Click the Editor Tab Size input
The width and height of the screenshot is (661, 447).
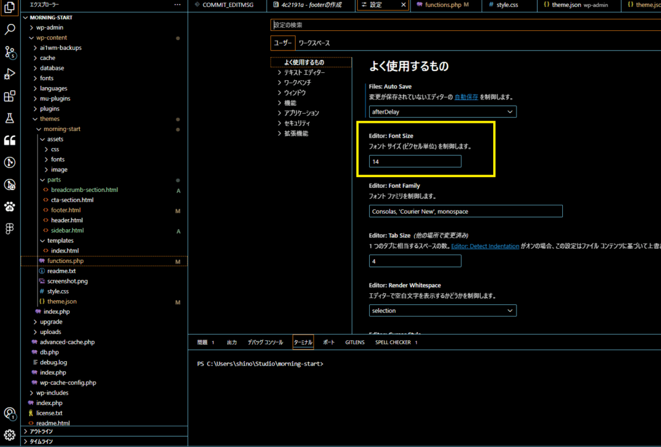(x=415, y=261)
